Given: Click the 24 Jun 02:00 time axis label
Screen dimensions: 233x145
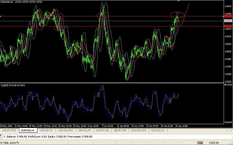Looking at the screenshot, I should tap(167, 126).
